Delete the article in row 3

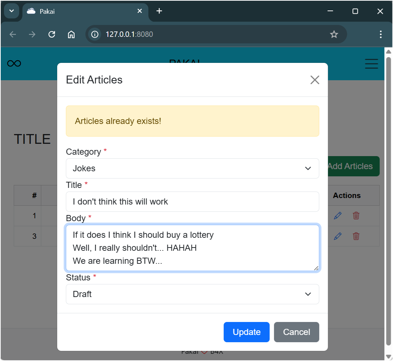pyautogui.click(x=356, y=236)
